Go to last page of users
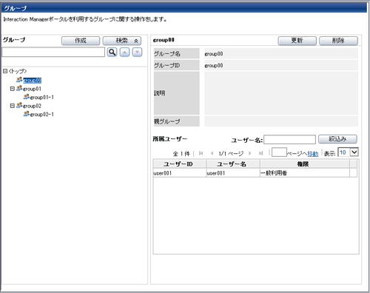 (260, 153)
